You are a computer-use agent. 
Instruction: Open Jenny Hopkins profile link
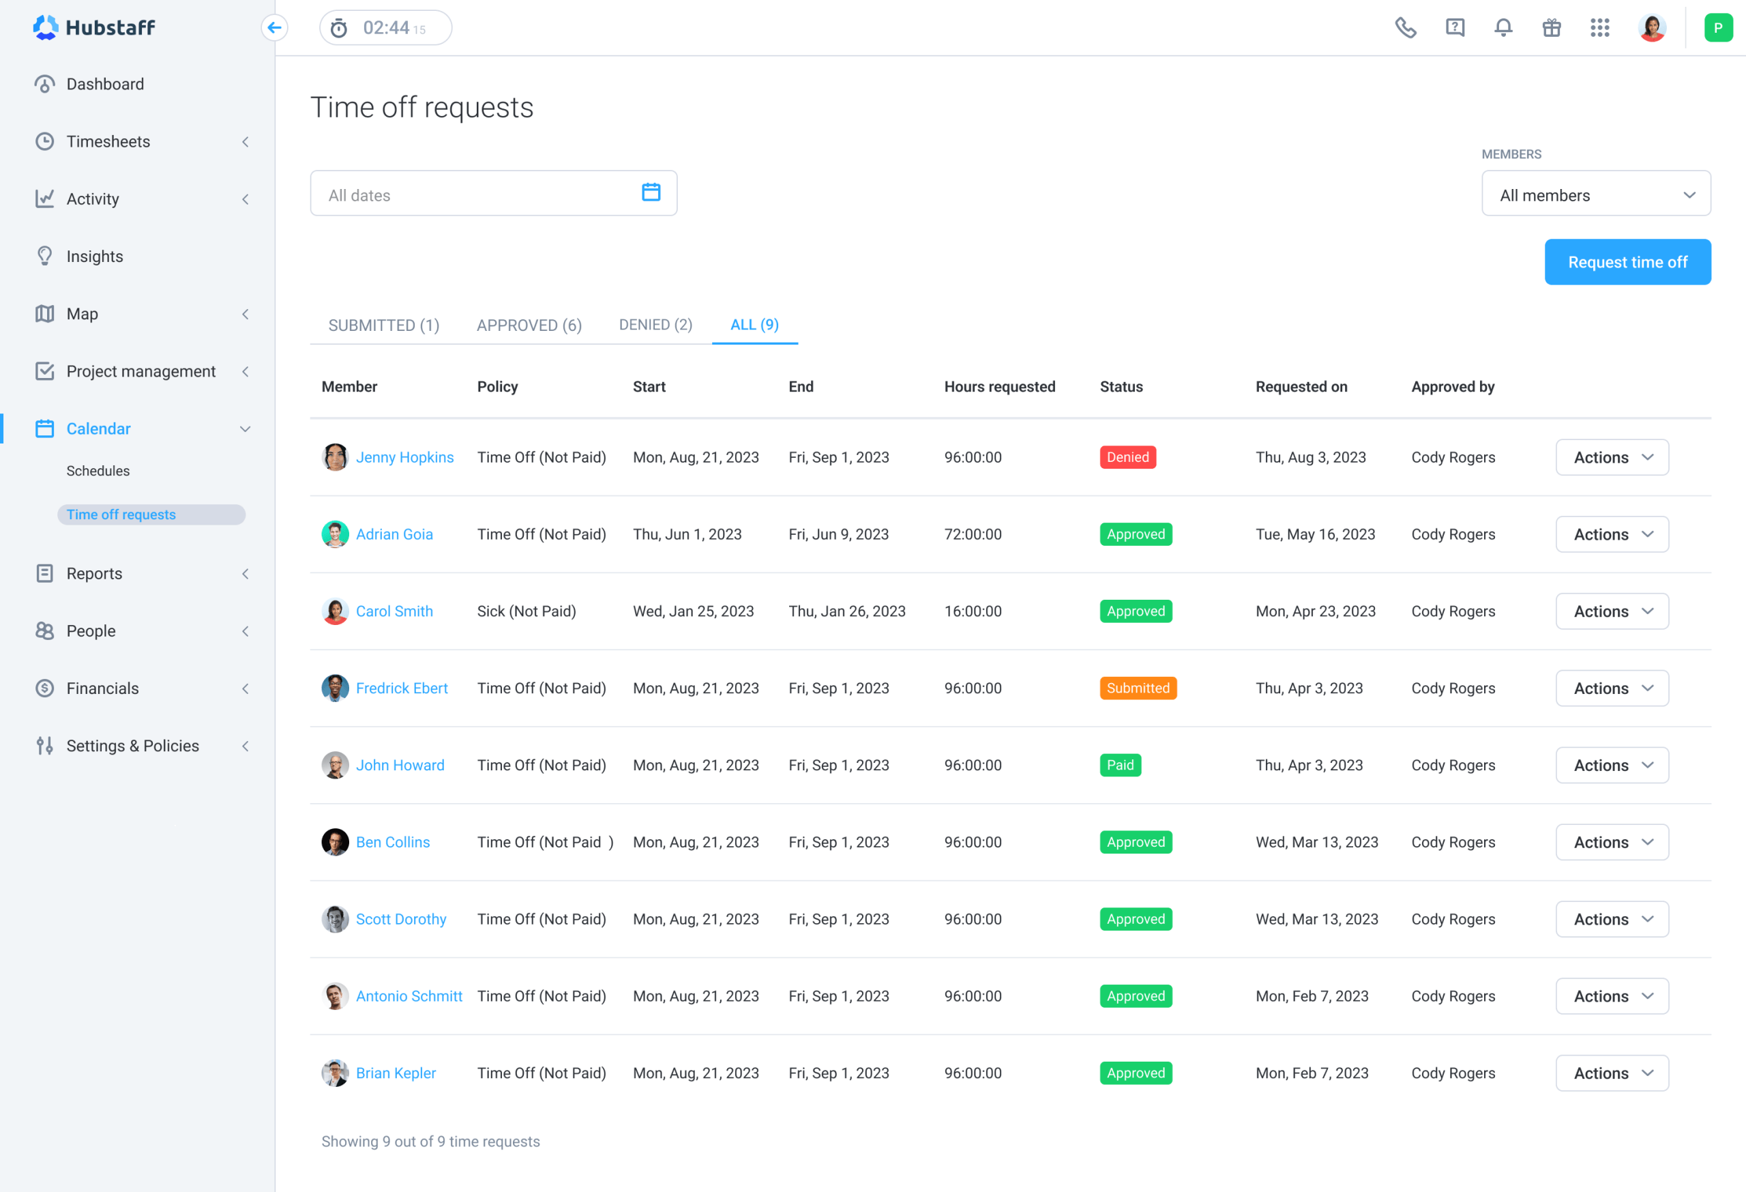[404, 456]
